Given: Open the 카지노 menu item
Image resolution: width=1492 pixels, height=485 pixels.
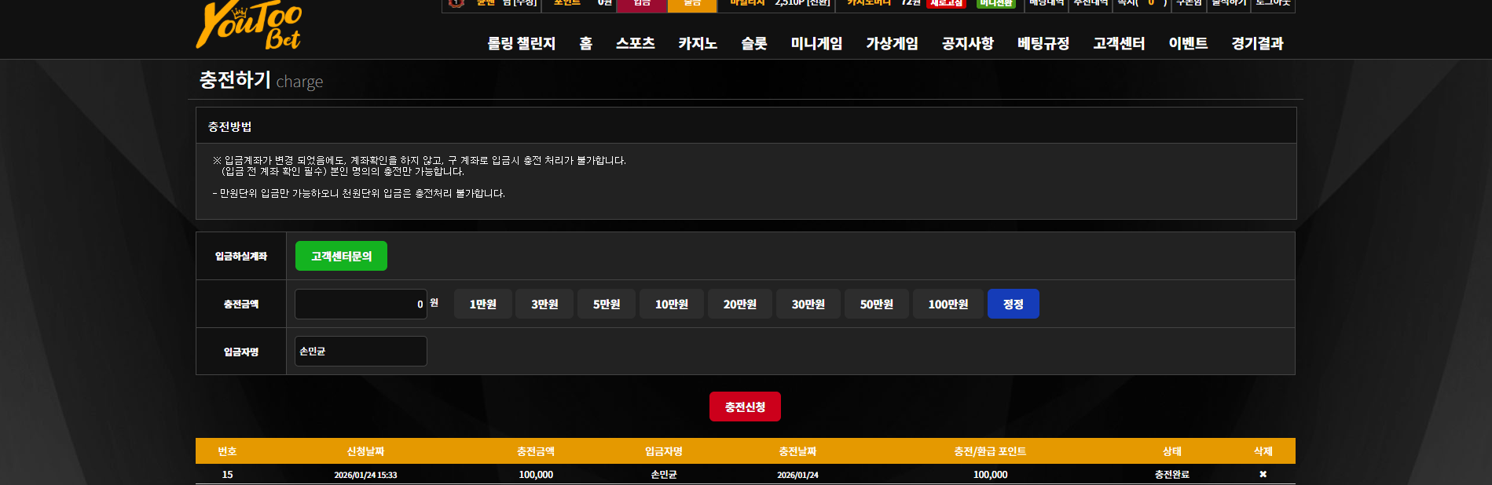Looking at the screenshot, I should point(698,43).
